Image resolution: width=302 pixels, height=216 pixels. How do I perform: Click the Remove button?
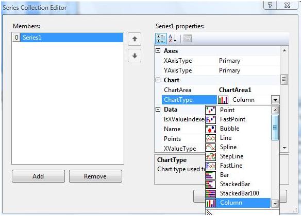[x=95, y=176]
